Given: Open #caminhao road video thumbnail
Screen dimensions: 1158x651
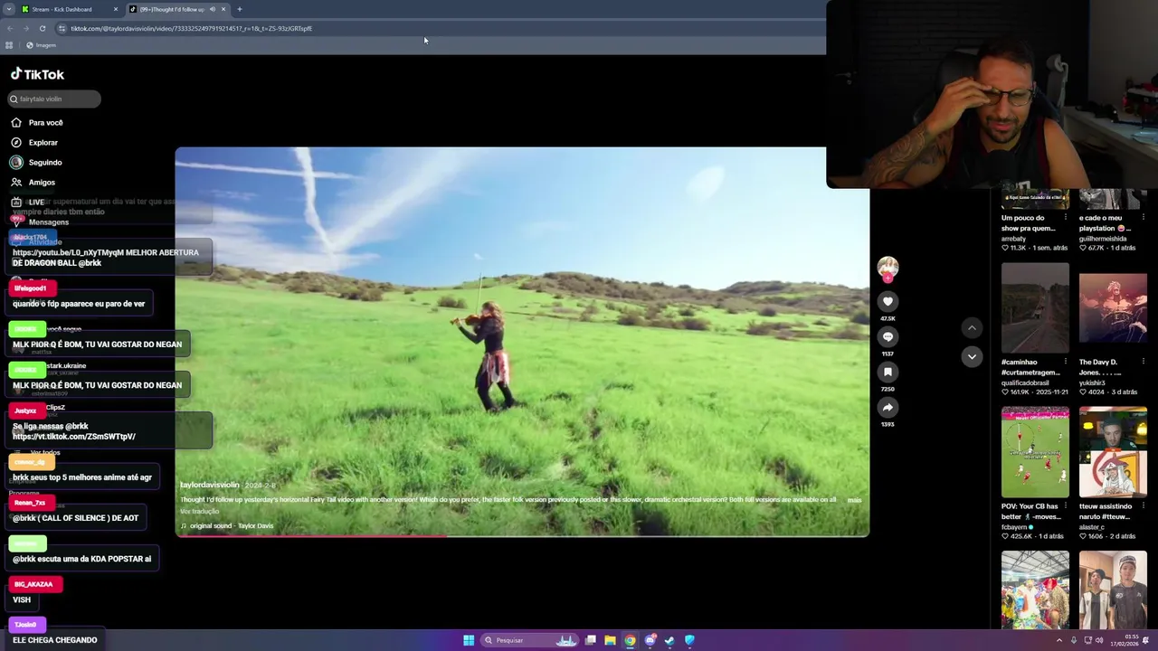Looking at the screenshot, I should coord(1035,307).
